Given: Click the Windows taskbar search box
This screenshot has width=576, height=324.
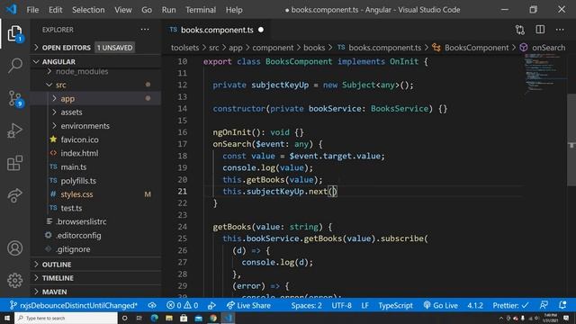Looking at the screenshot, I should pyautogui.click(x=66, y=318).
